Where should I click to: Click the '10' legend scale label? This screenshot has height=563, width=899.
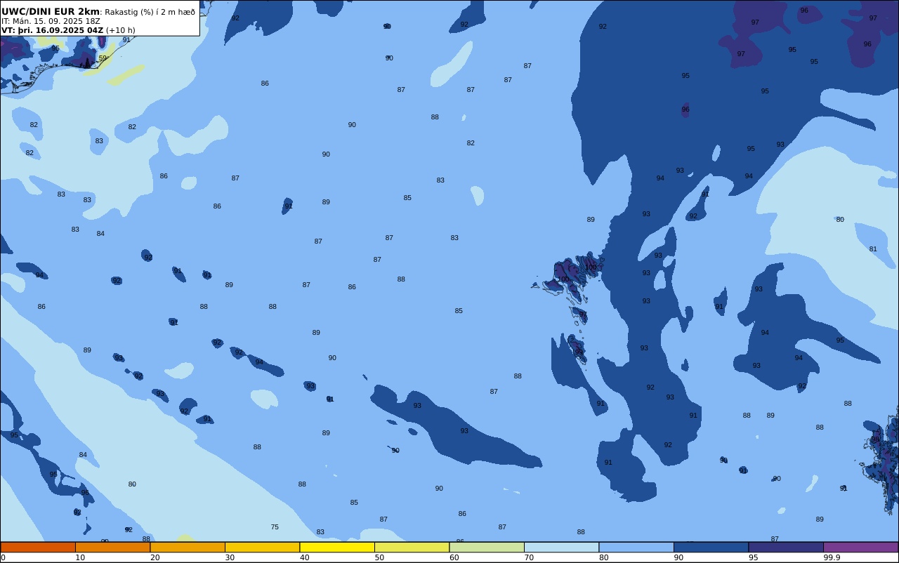[80, 557]
